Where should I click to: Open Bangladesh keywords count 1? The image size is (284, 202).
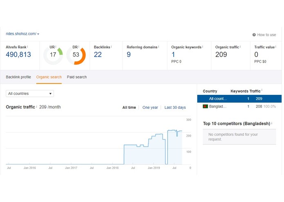pos(248,107)
